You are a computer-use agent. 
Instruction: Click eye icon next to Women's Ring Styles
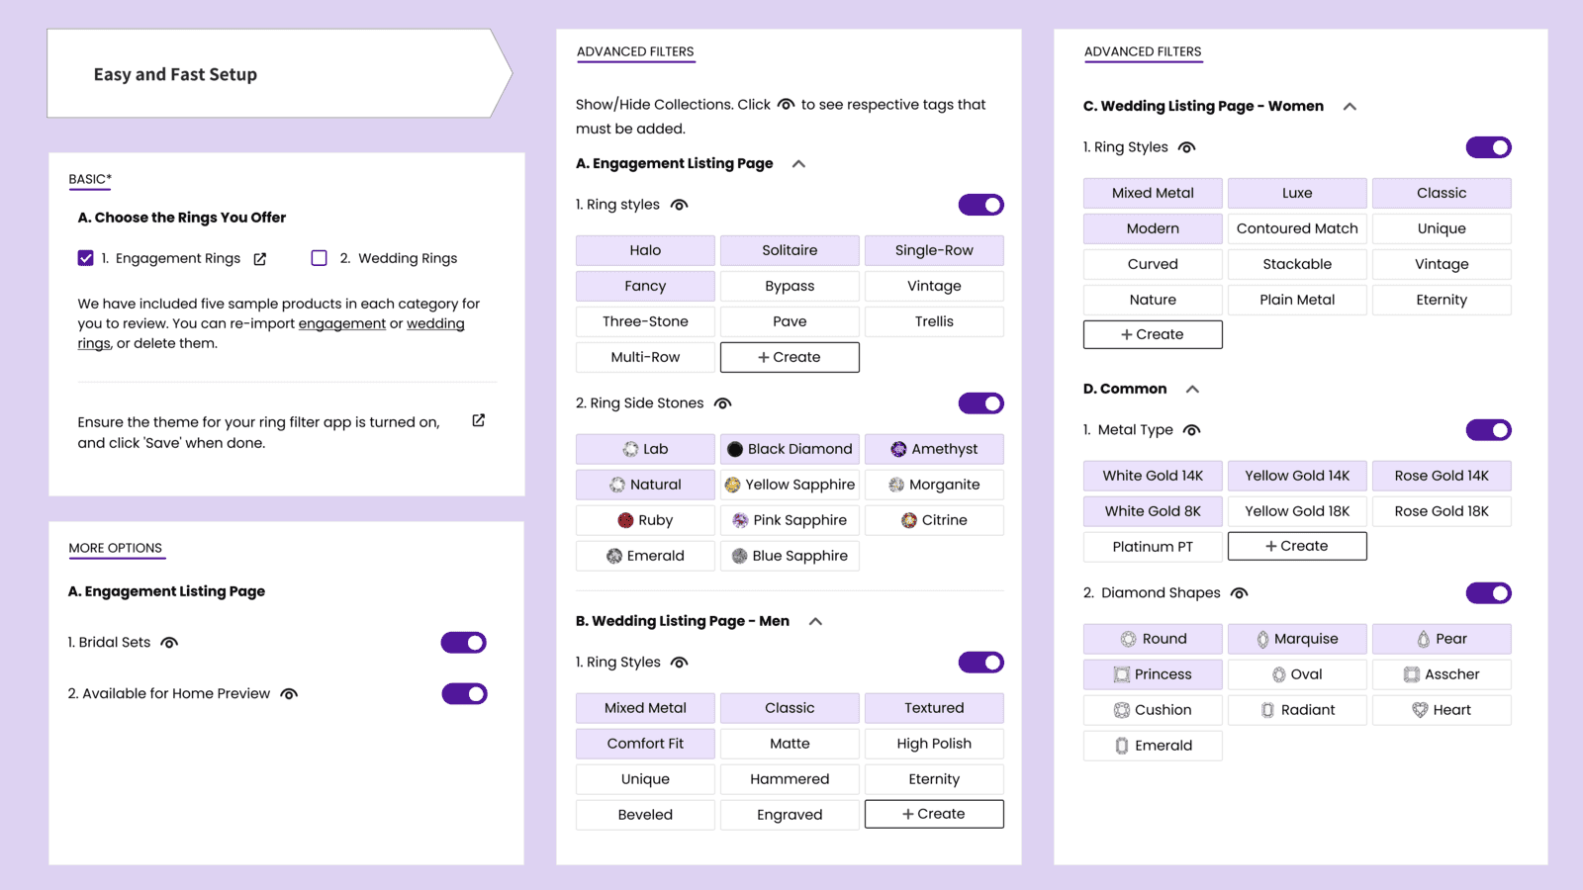pos(1187,147)
